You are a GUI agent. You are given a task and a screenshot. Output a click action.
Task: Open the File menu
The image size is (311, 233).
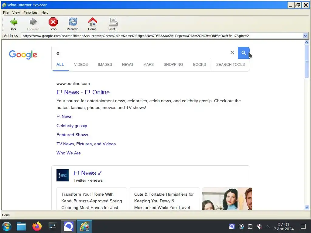coord(6,12)
